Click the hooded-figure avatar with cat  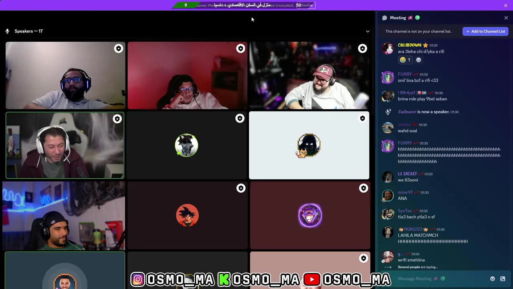pos(309,146)
